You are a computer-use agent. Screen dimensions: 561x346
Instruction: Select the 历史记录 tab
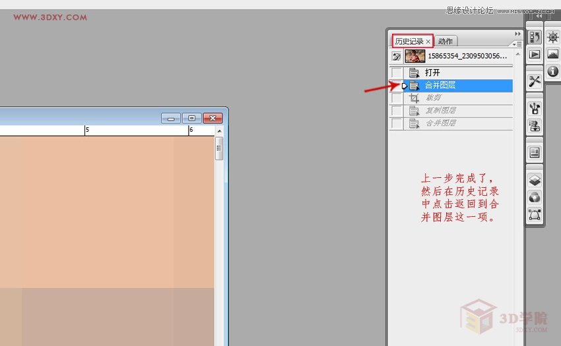click(409, 41)
